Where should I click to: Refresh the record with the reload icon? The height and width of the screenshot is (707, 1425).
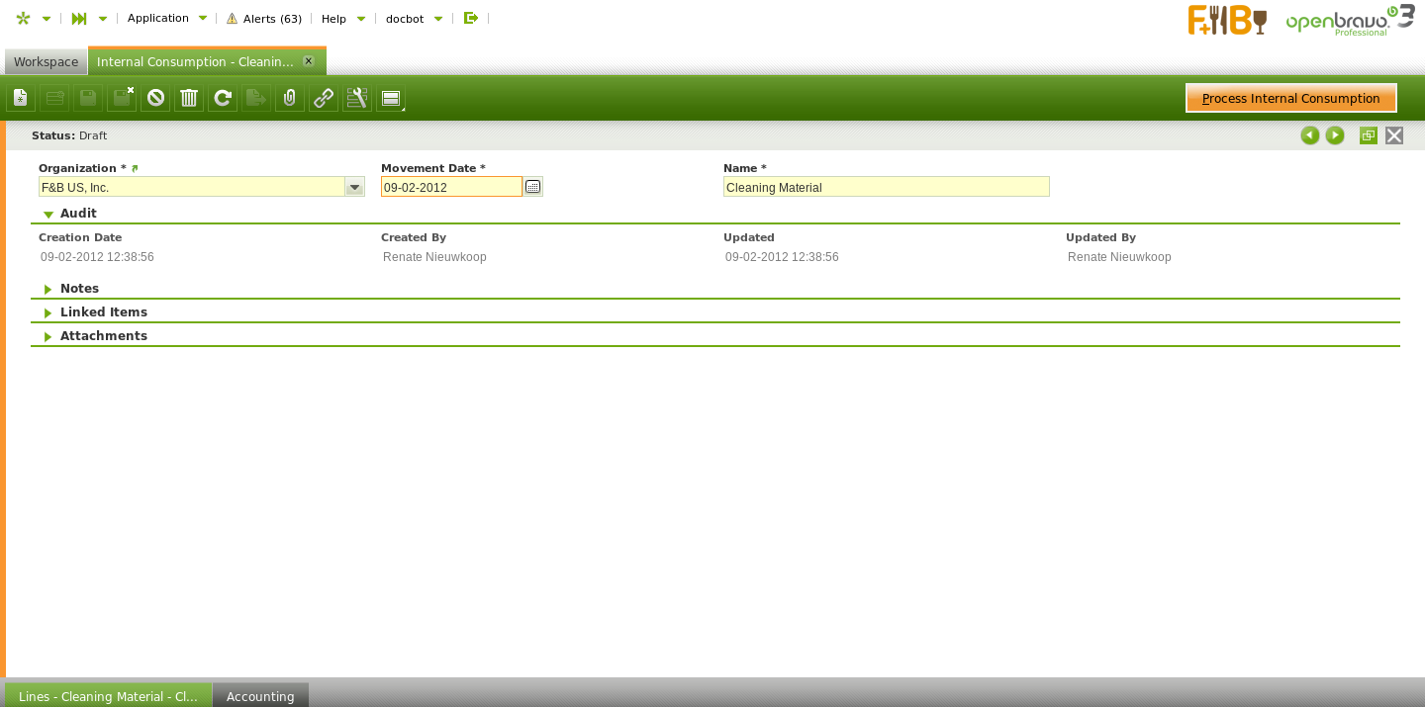click(x=223, y=98)
